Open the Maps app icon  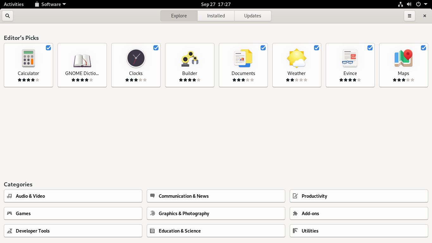404,58
